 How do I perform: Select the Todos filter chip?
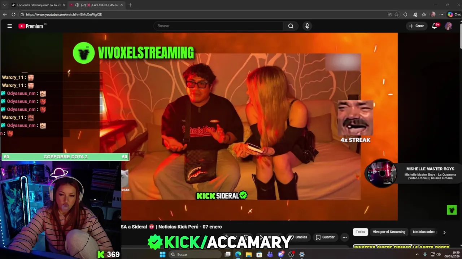pos(361,232)
